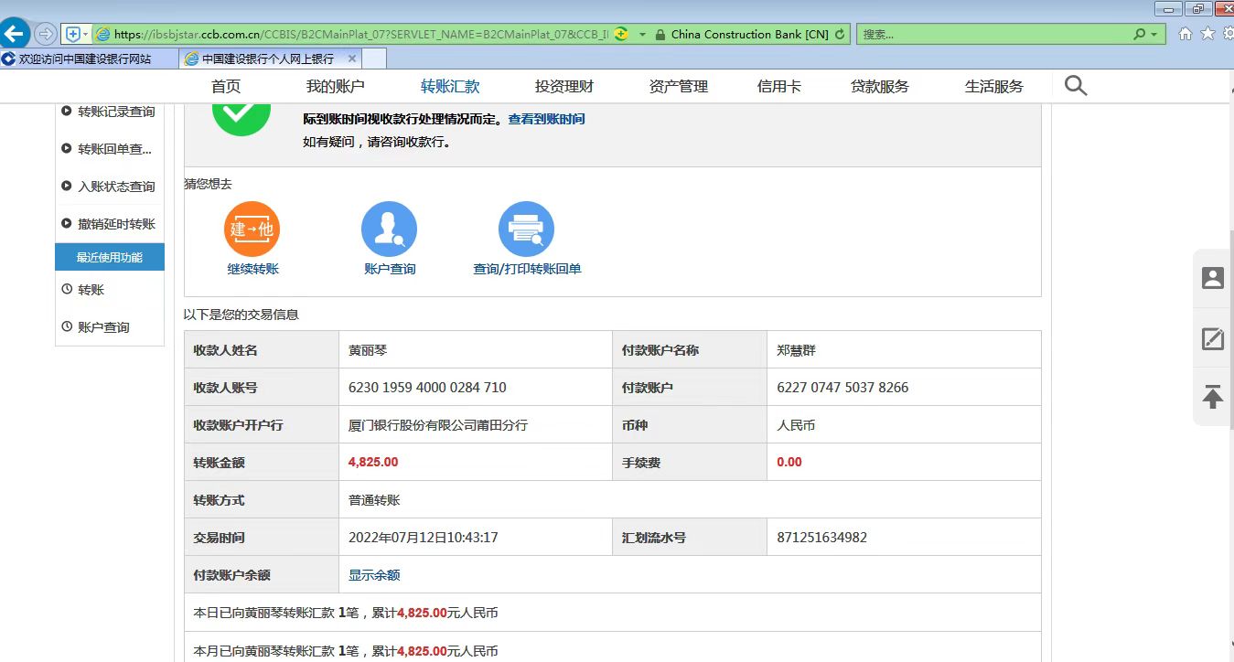Click the lock icon for China Construction Bank
This screenshot has width=1234, height=662.
coord(660,35)
